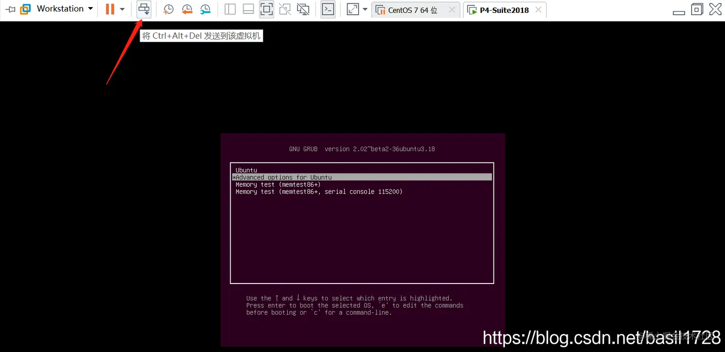This screenshot has width=725, height=352.
Task: Revert the VM to previous snapshot
Action: click(x=187, y=9)
